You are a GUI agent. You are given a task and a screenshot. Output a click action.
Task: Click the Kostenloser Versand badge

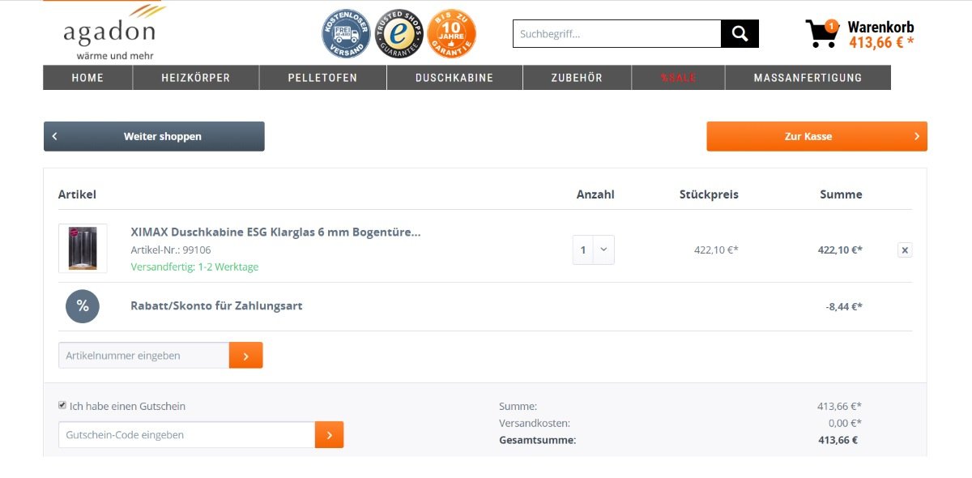(346, 34)
